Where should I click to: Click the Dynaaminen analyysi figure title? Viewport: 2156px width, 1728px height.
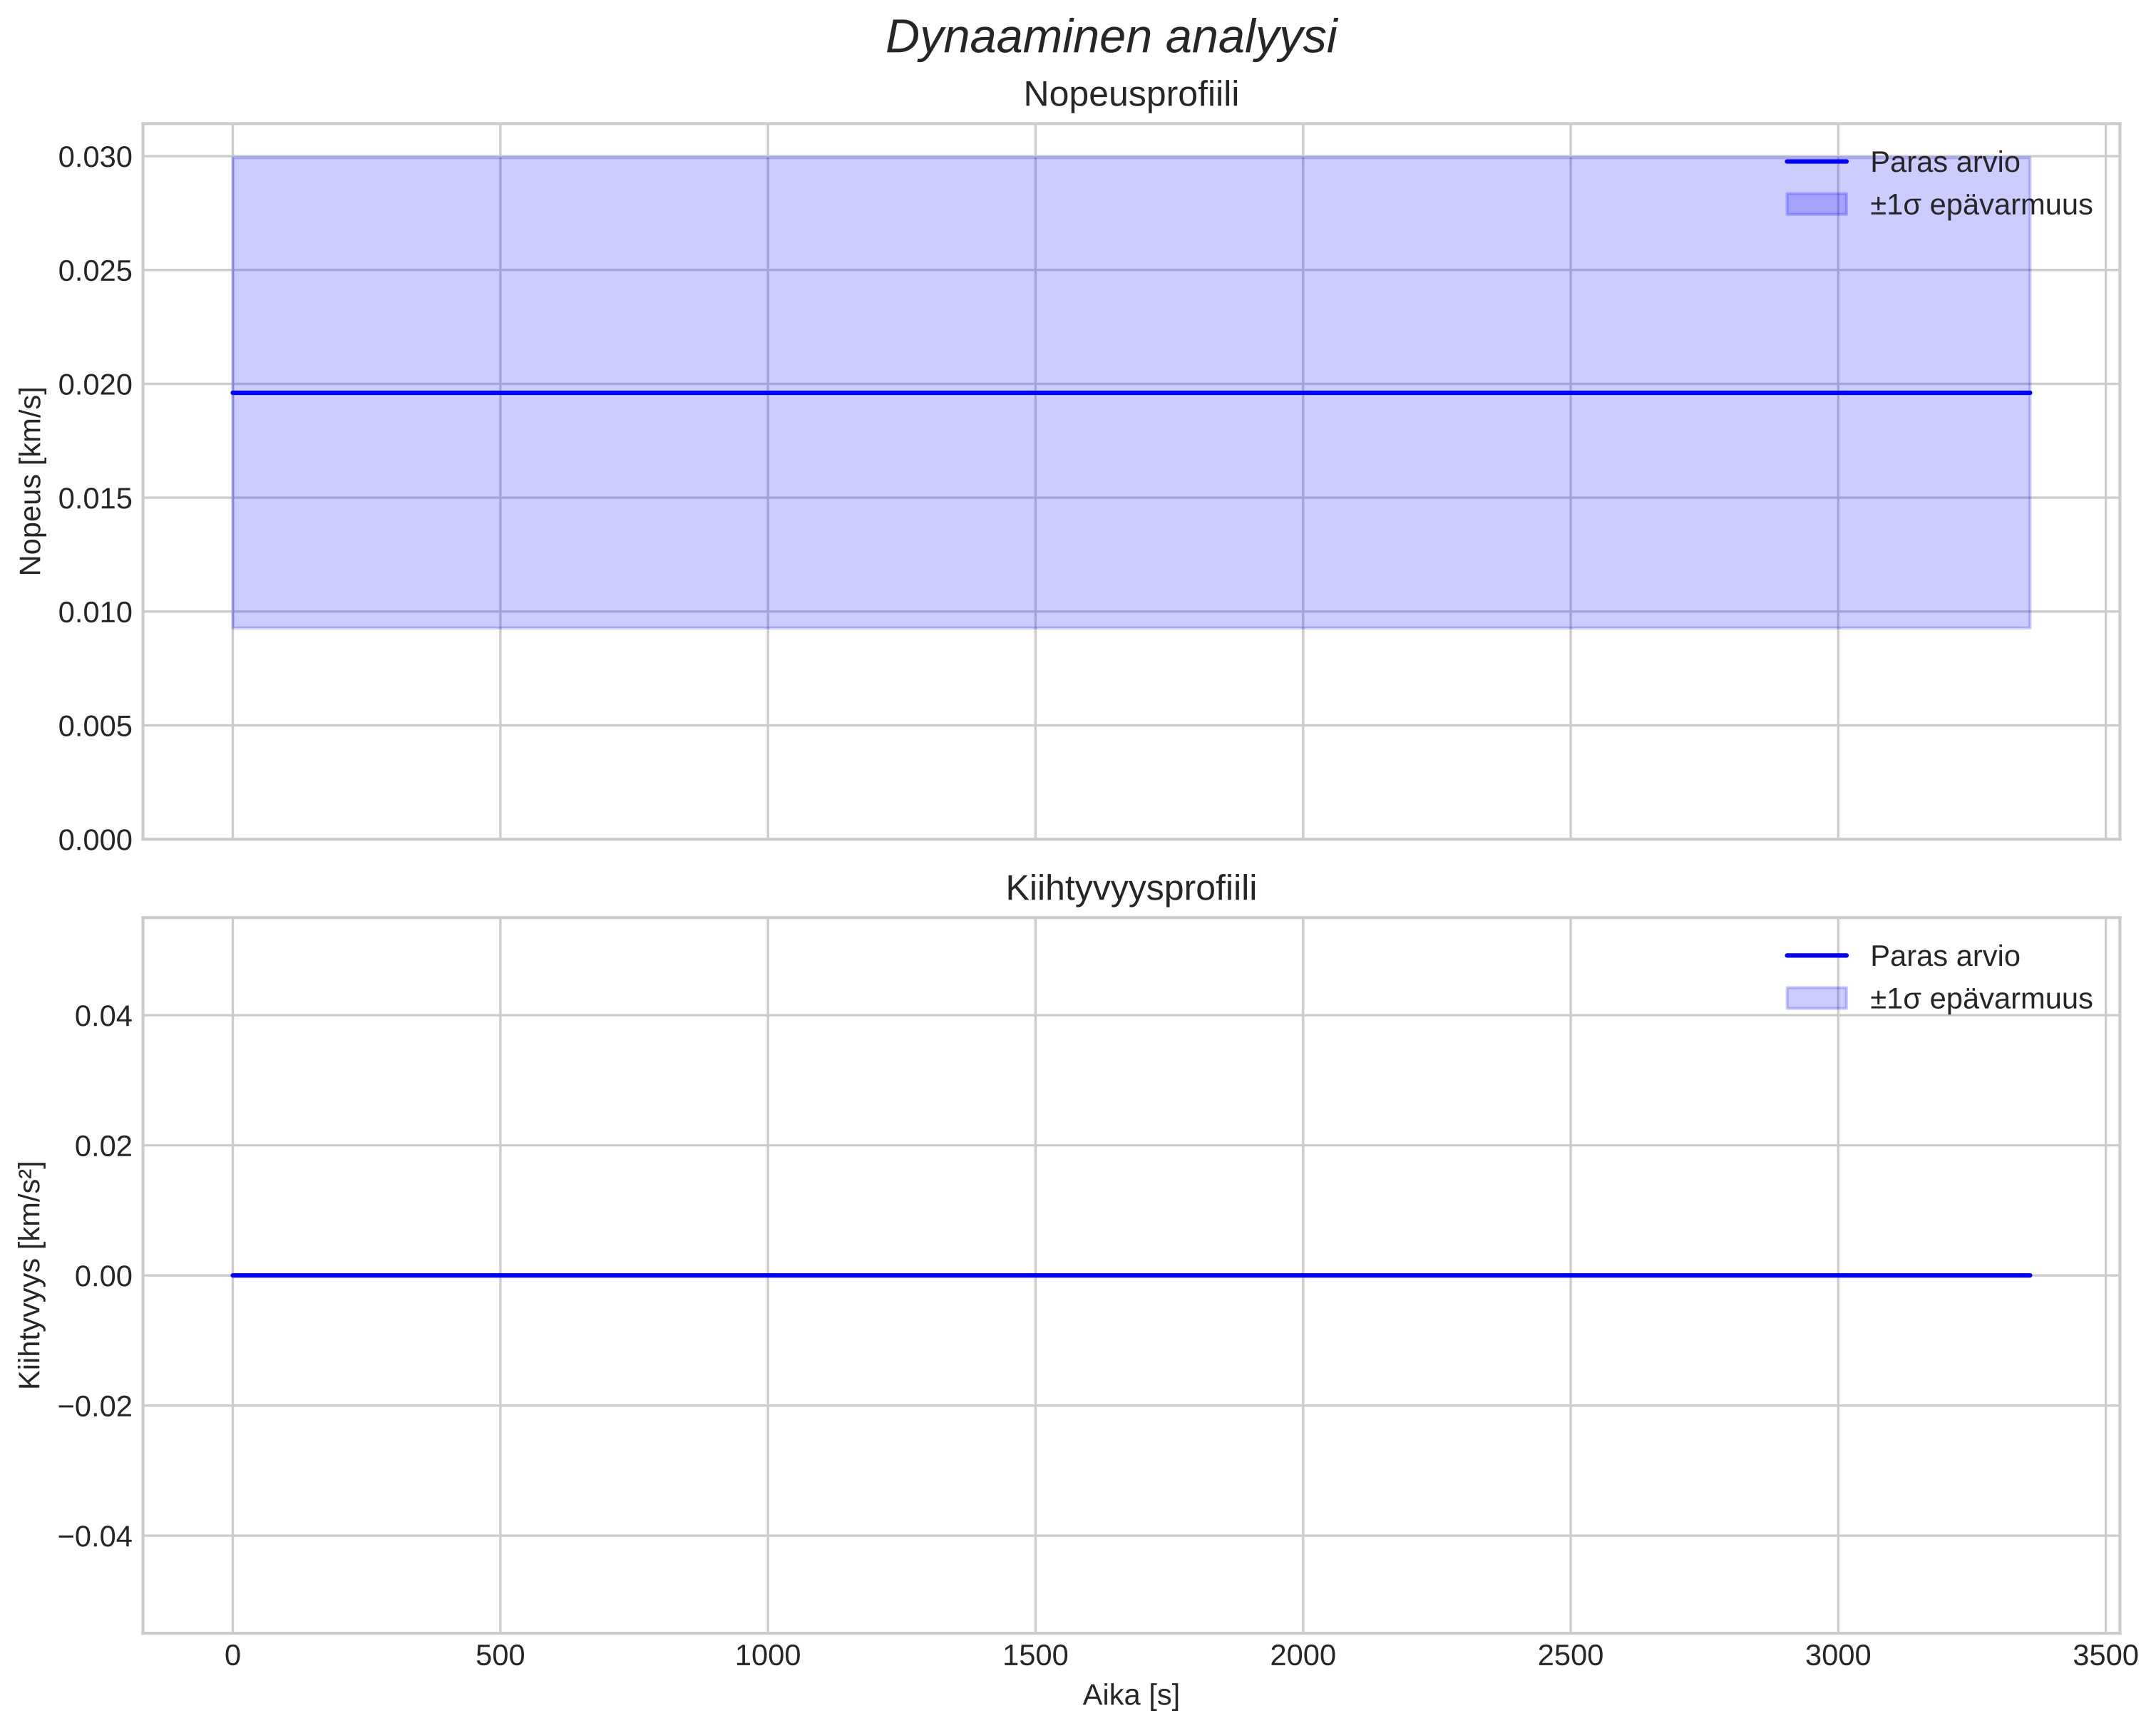click(1111, 38)
